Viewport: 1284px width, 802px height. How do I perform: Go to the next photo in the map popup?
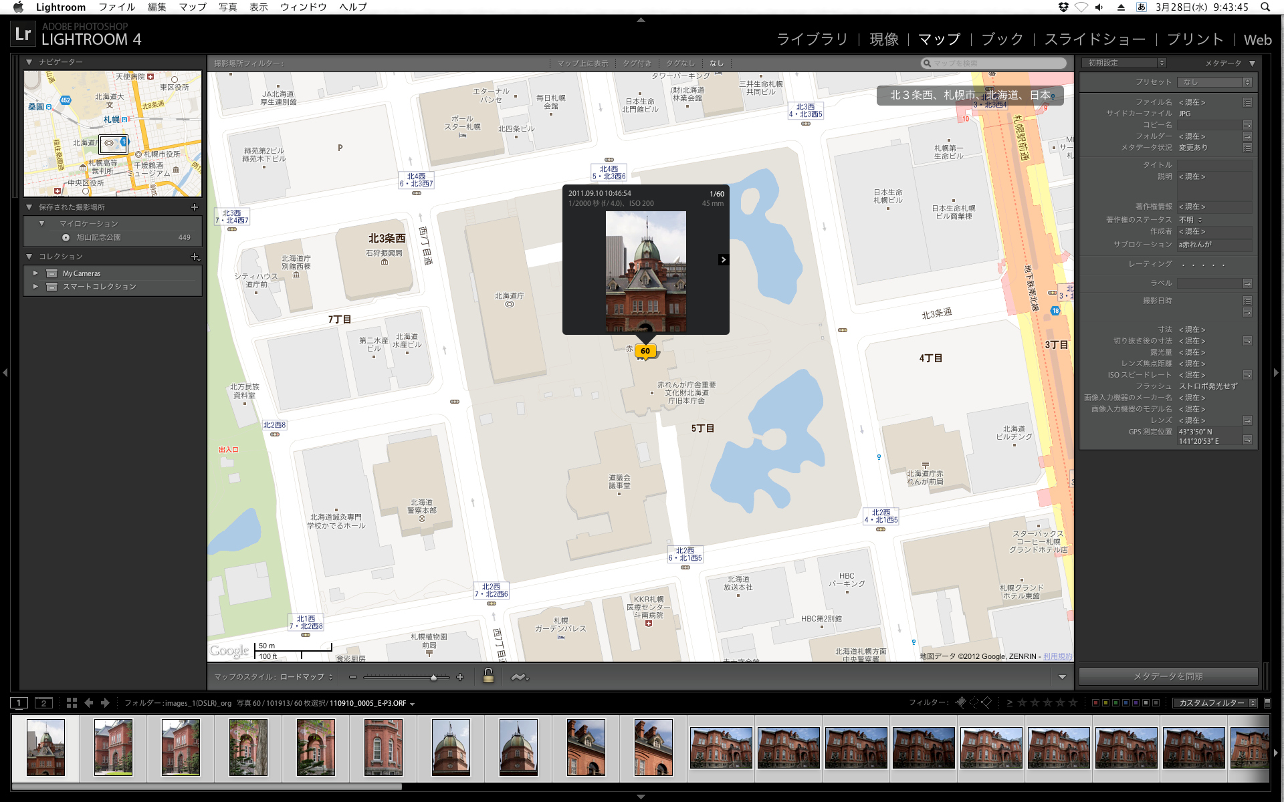click(723, 259)
